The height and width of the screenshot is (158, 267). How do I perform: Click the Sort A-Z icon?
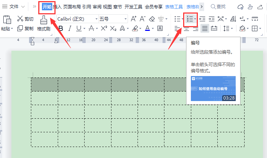click(x=233, y=19)
